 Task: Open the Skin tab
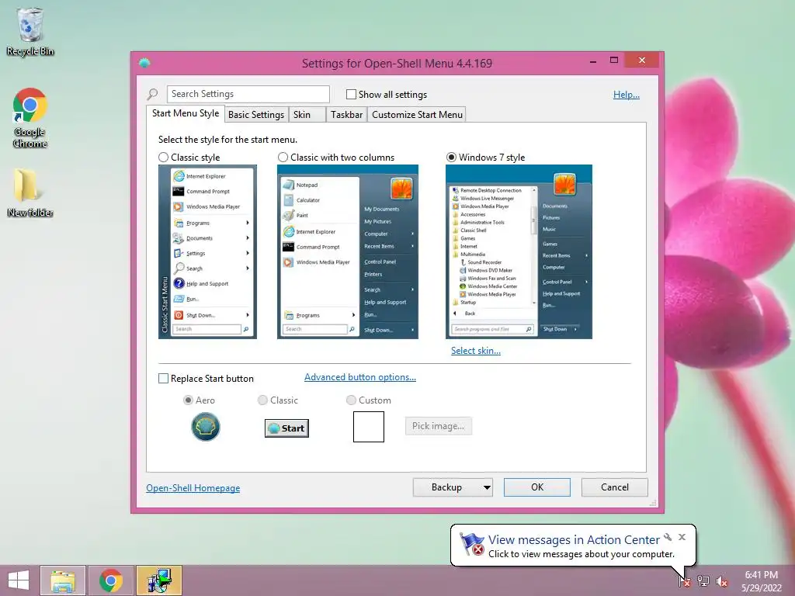coord(307,115)
